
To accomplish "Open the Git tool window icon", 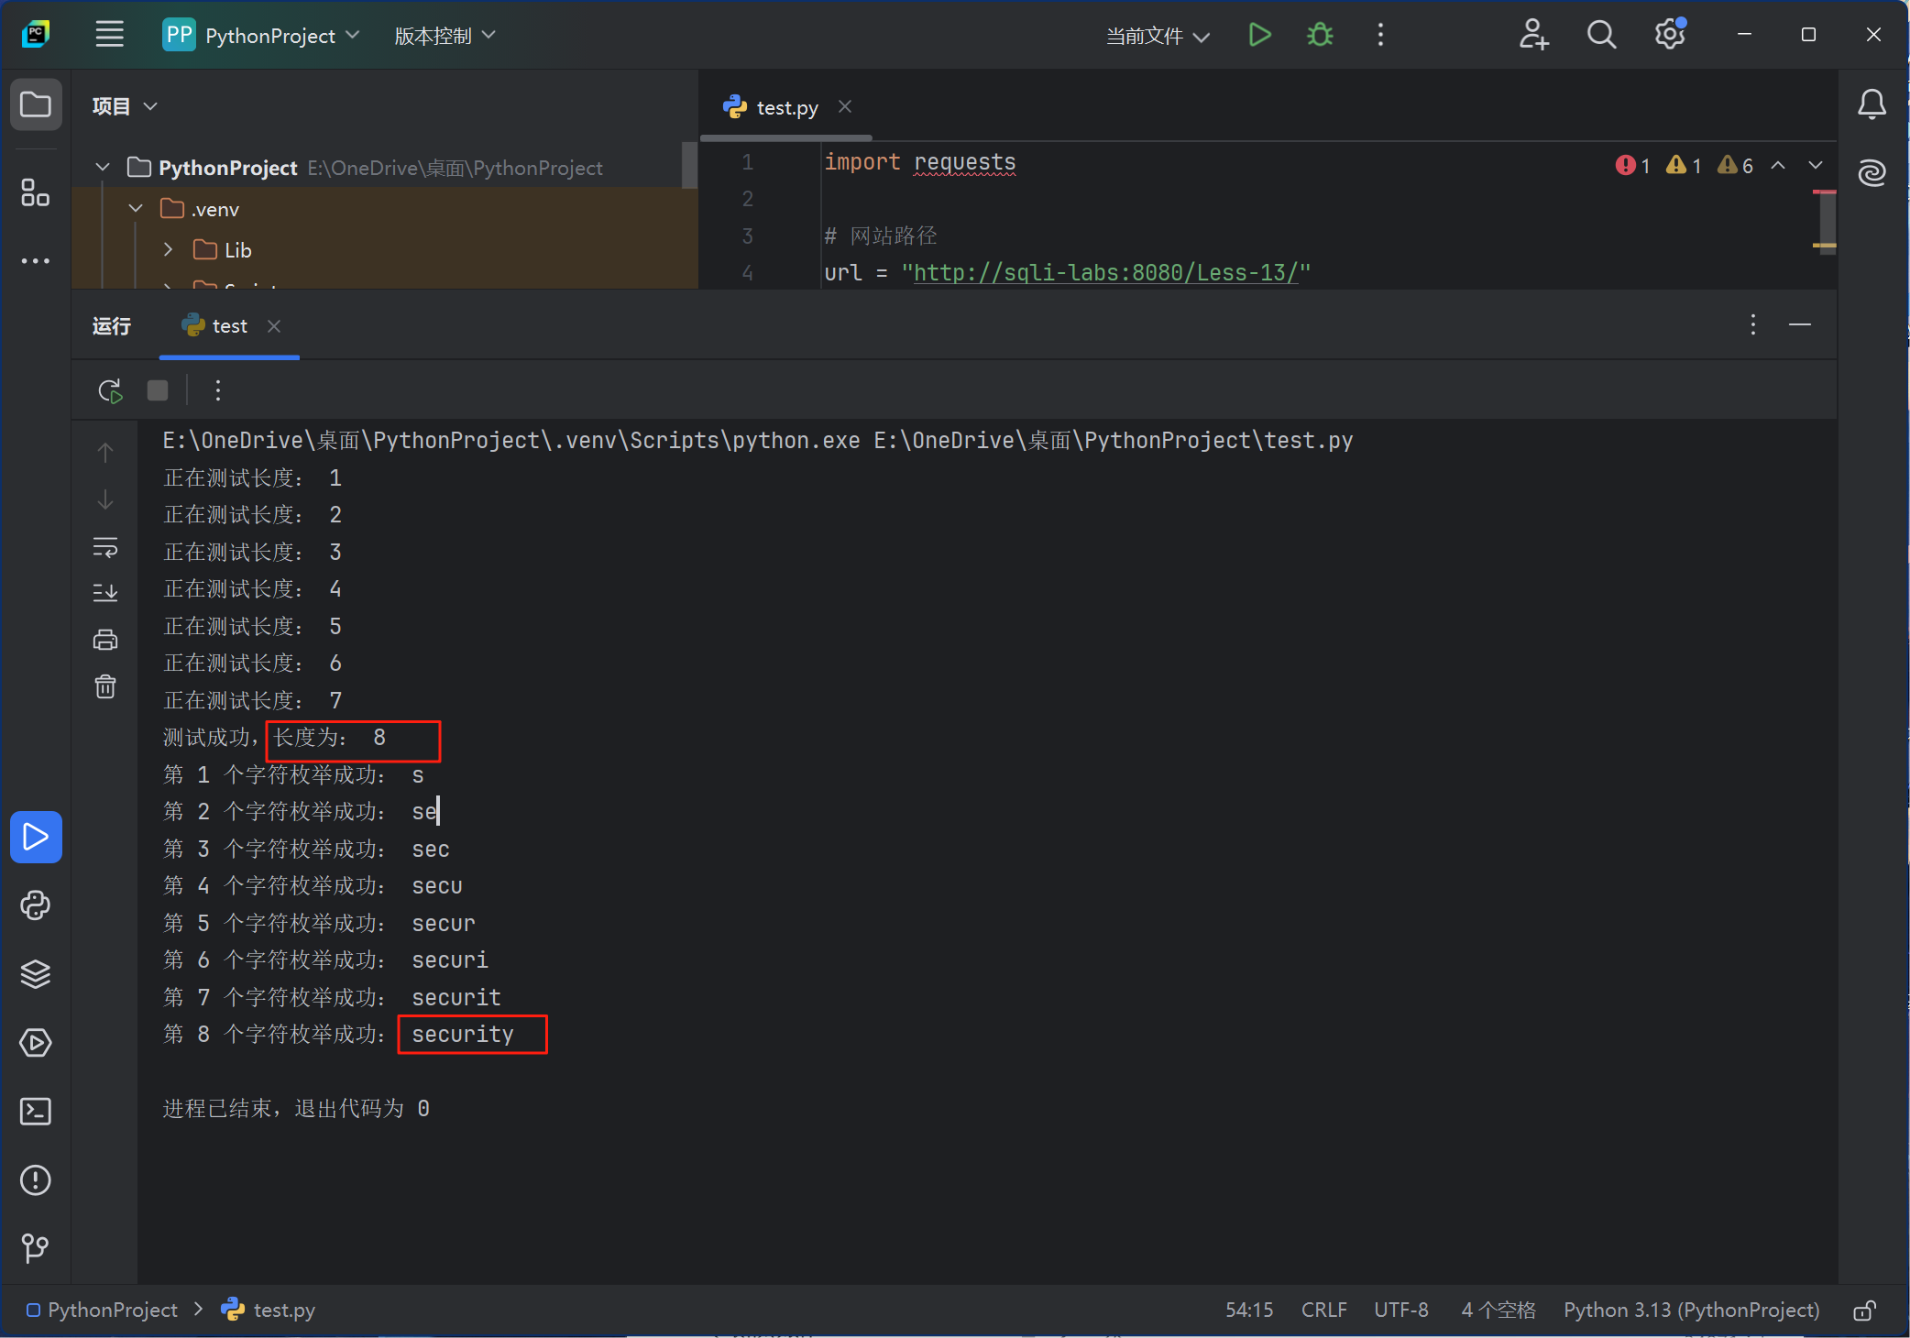I will (x=36, y=1247).
